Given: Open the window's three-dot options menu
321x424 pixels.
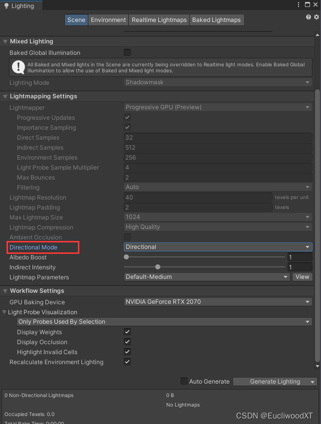Looking at the screenshot, I should (299, 4).
